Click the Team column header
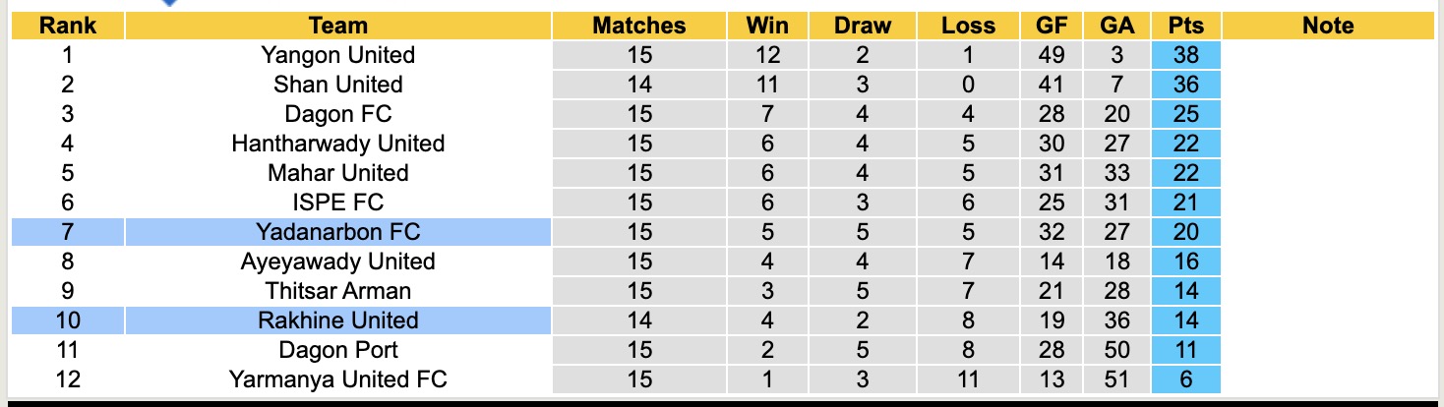Screen dimensions: 1444x407 coord(337,27)
